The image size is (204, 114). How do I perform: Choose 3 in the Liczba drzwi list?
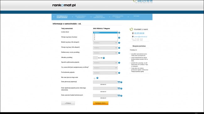105,36
